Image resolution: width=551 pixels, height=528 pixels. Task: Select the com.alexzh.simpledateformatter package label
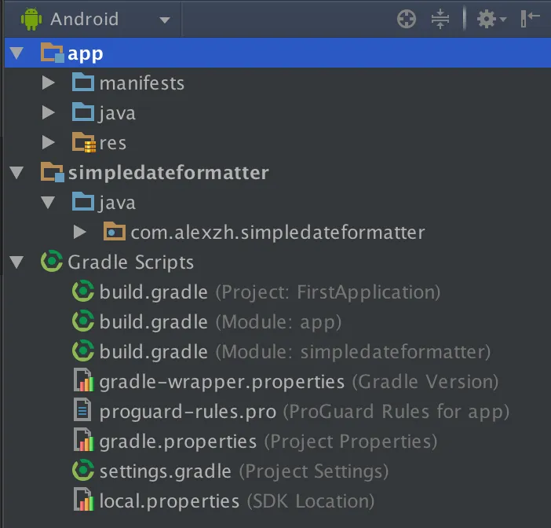pos(278,233)
